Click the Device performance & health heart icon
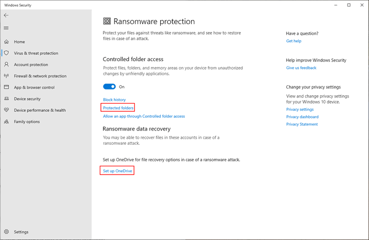The height and width of the screenshot is (240, 369). tap(7, 110)
